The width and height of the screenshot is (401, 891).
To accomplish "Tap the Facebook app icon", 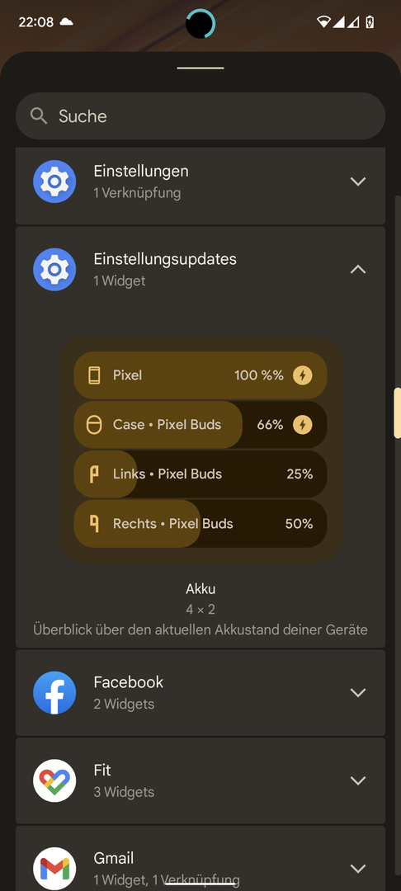I will pos(54,693).
